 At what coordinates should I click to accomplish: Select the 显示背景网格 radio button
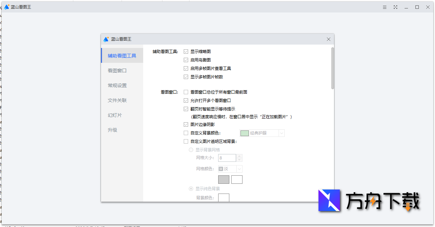pos(191,150)
